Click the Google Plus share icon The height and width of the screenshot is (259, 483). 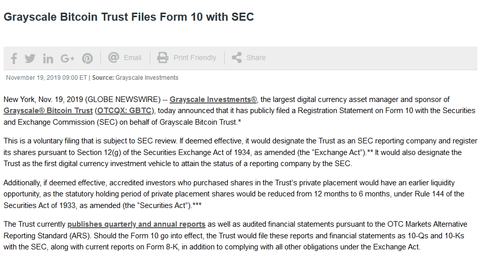click(x=67, y=59)
